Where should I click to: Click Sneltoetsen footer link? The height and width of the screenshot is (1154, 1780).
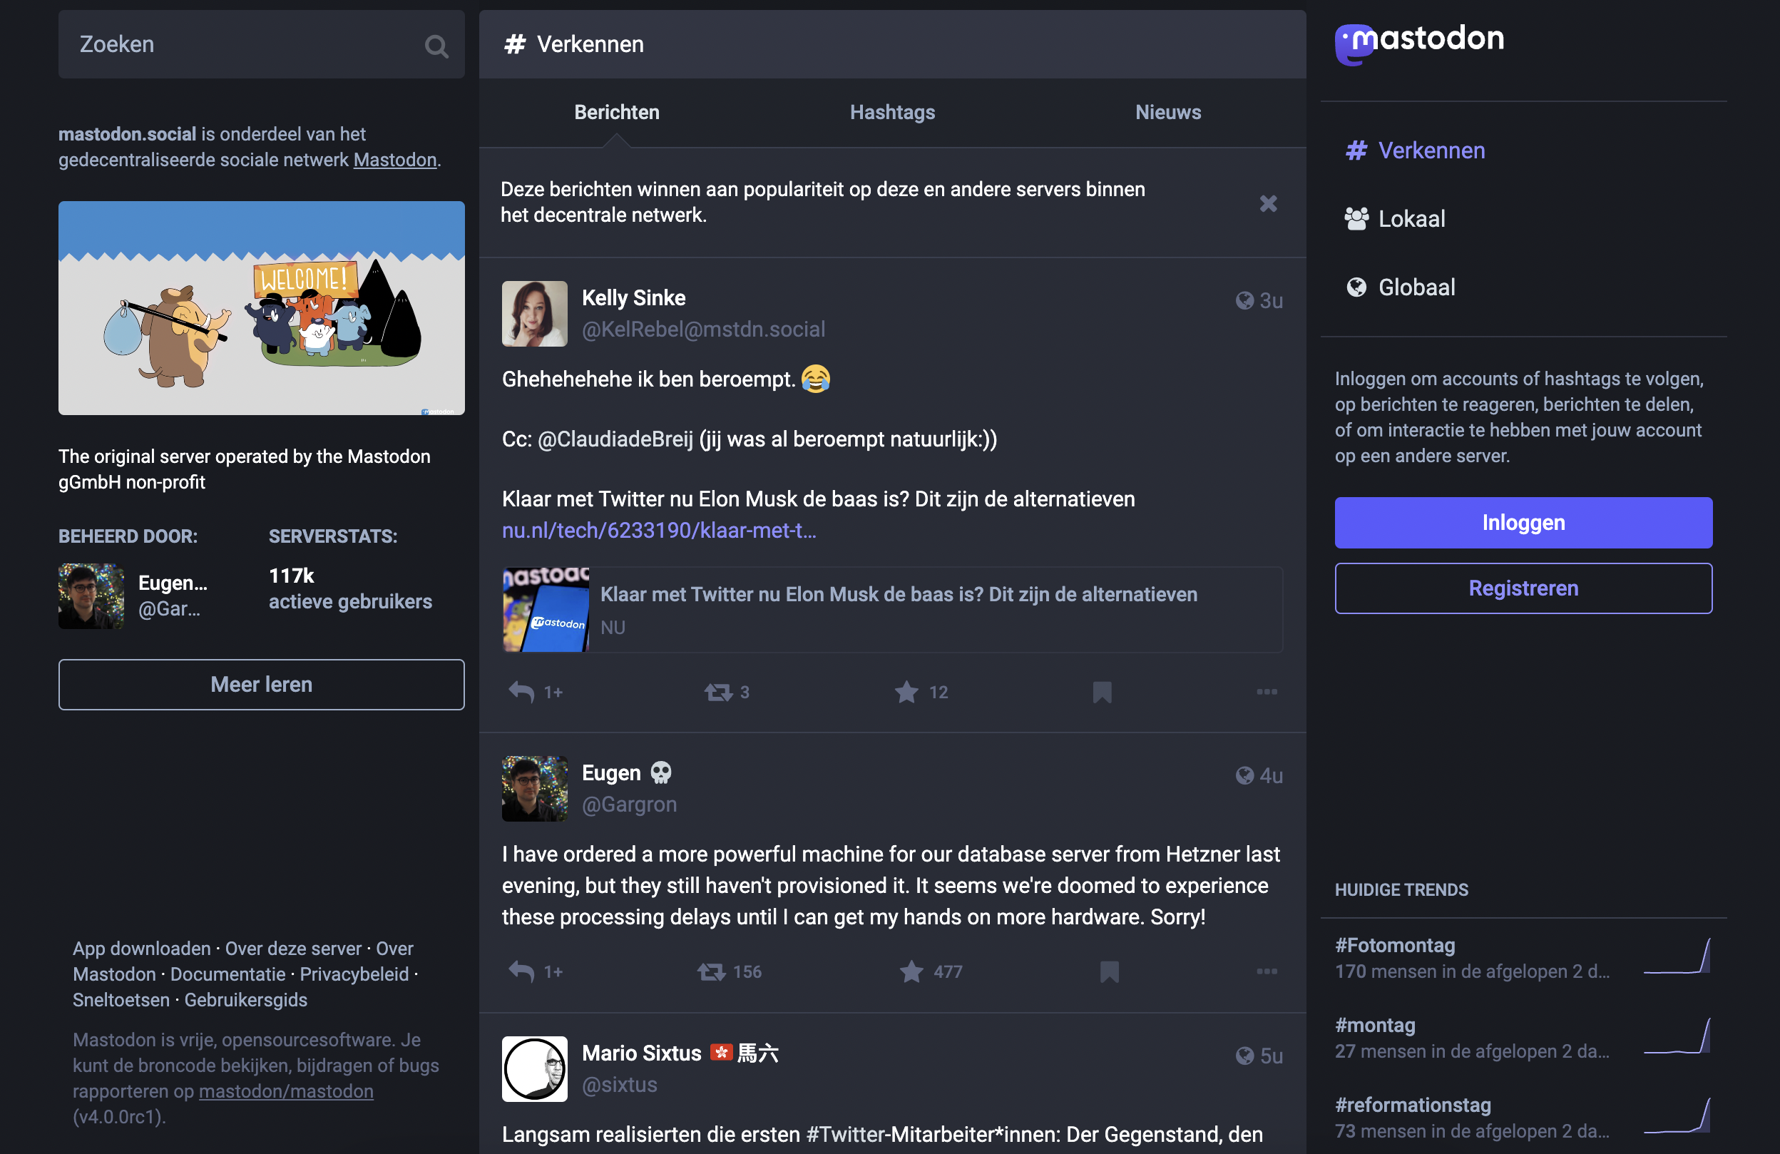[121, 1000]
